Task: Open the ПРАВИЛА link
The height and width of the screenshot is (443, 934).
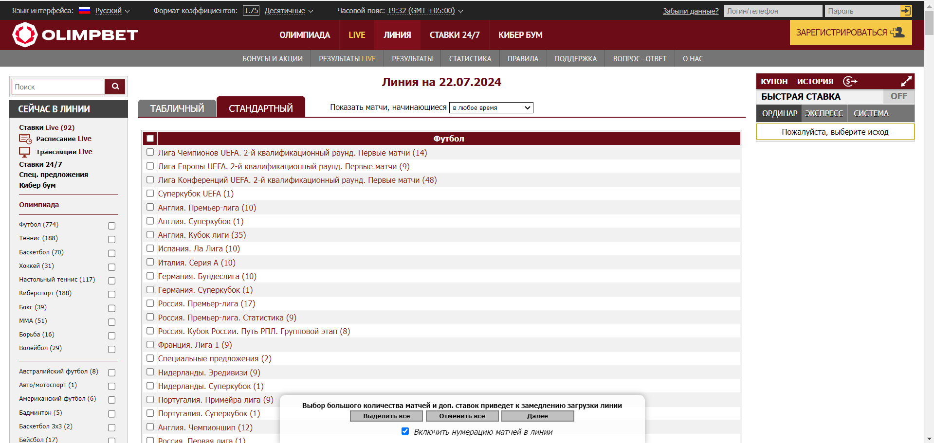Action: pyautogui.click(x=523, y=59)
